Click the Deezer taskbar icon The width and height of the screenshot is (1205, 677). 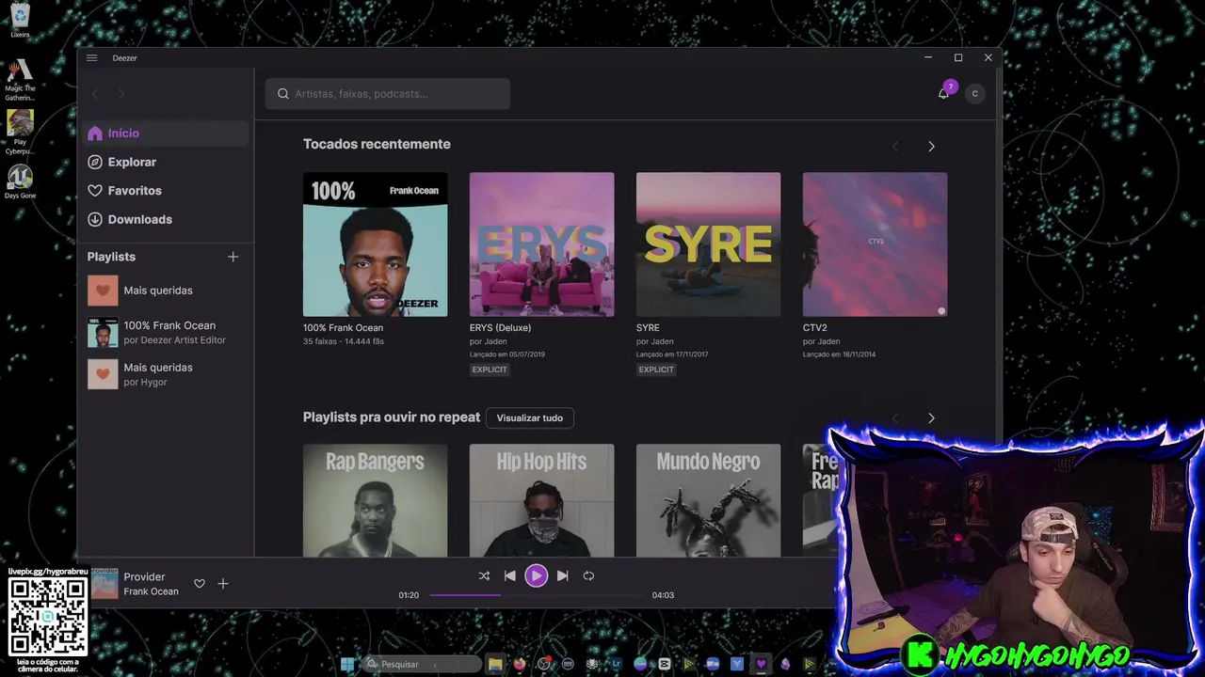[761, 664]
